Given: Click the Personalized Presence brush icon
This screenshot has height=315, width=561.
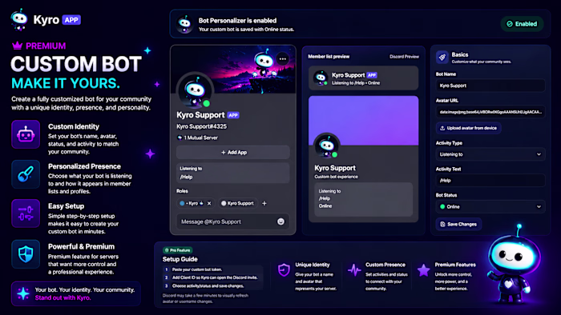Looking at the screenshot, I should click(26, 174).
